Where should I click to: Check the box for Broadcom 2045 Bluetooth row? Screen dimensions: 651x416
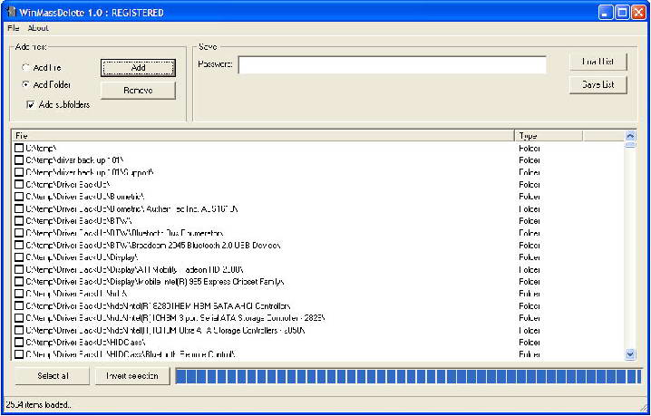tap(19, 245)
